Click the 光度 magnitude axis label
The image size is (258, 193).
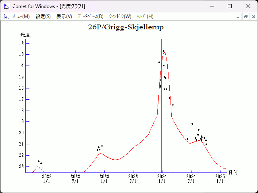click(x=25, y=35)
